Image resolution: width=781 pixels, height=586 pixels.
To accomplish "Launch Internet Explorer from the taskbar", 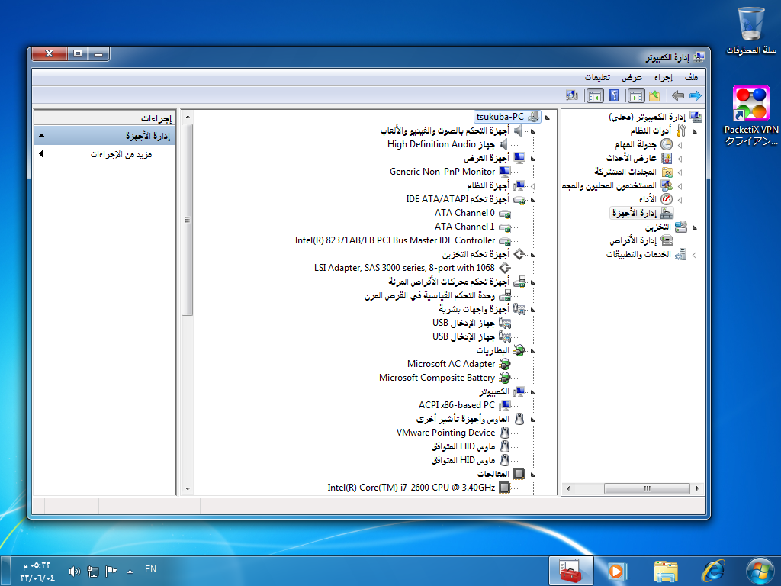I will tap(713, 571).
